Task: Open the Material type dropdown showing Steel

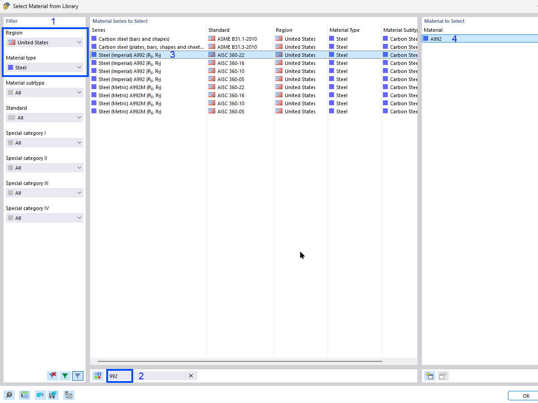Action: (44, 68)
